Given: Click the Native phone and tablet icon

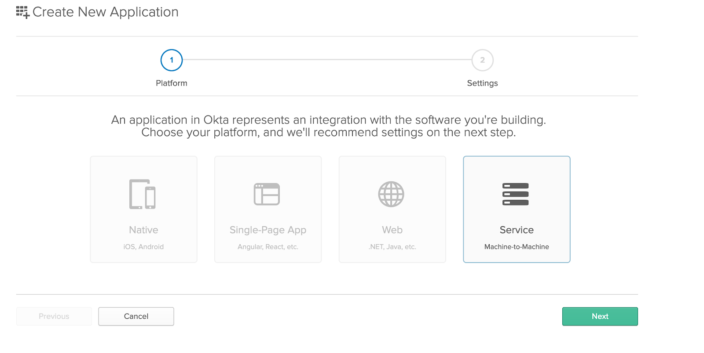Looking at the screenshot, I should coord(143,194).
